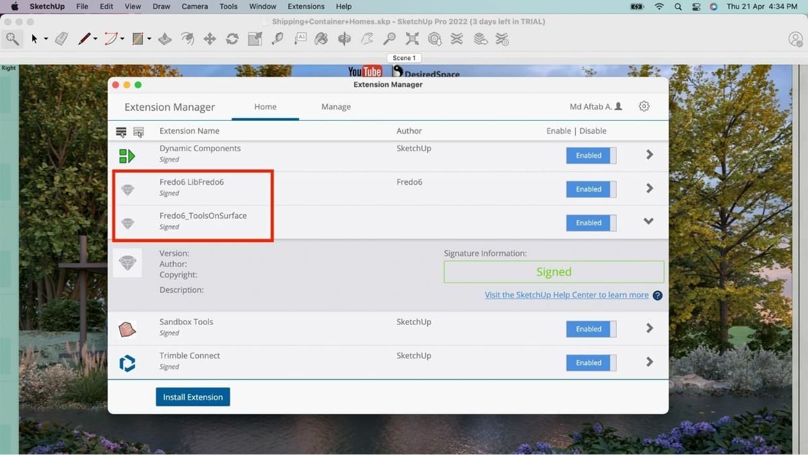Open Extension Manager from the toolbar
The image size is (808, 455).
502,39
